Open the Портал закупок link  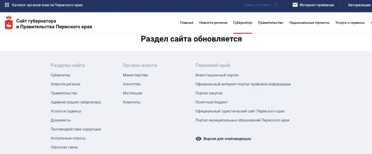click(209, 93)
